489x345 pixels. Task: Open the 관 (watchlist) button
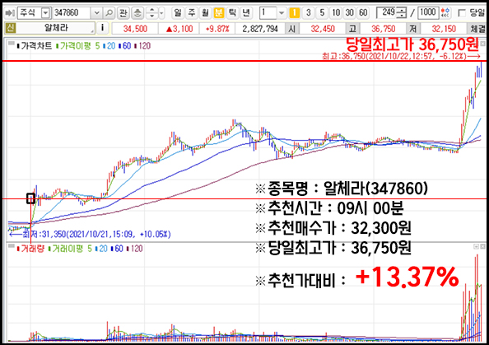tap(123, 13)
